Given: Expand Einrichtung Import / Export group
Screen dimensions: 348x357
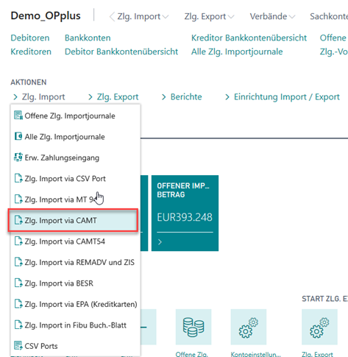Looking at the screenshot, I should coord(283,97).
